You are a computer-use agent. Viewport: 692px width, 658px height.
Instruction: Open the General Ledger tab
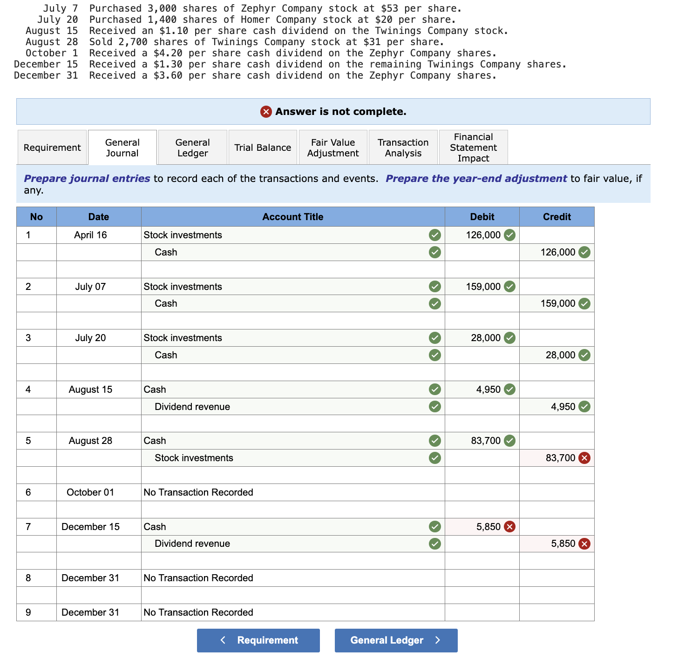(193, 148)
